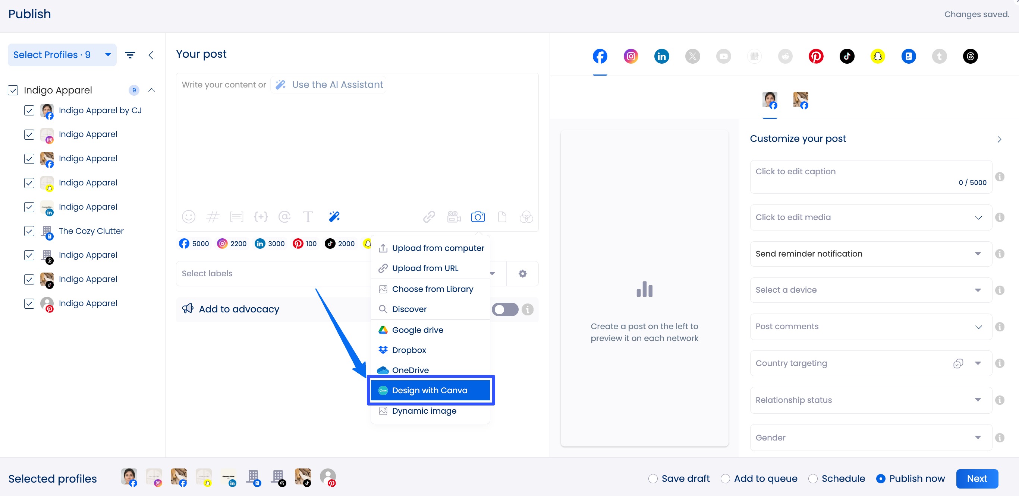Screen dimensions: 1019x496
Task: Click the Instagram 2200 character count badge
Action: [232, 244]
